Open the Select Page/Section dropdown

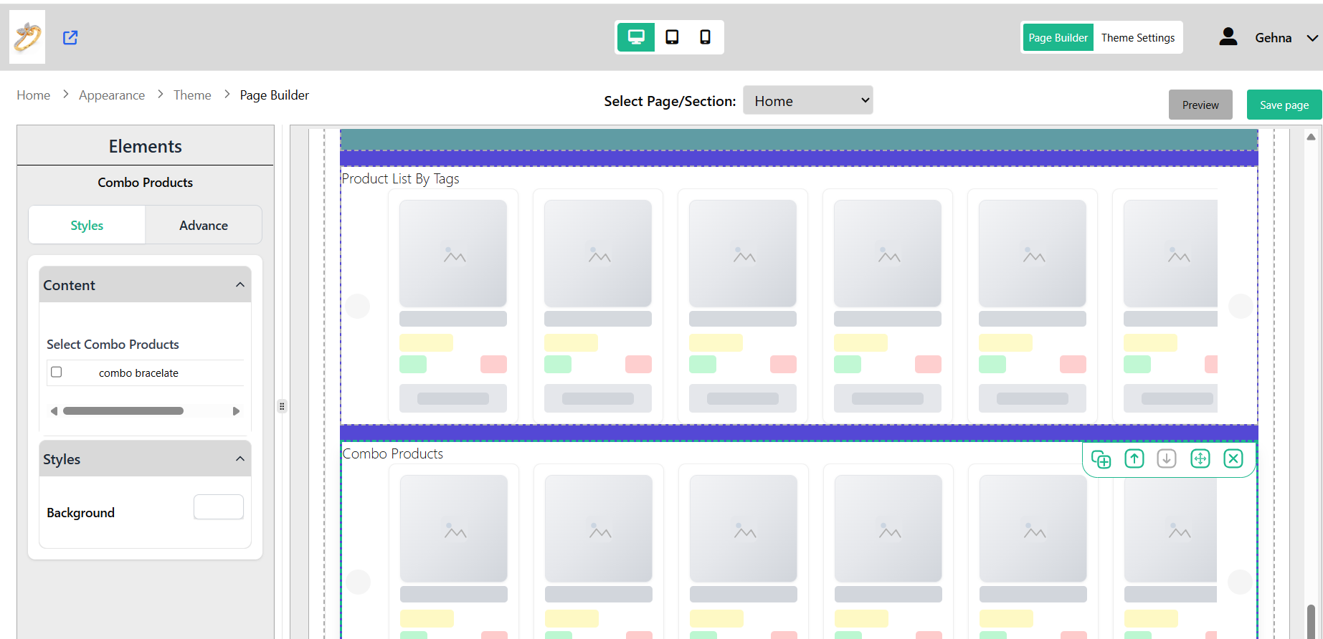click(x=808, y=100)
